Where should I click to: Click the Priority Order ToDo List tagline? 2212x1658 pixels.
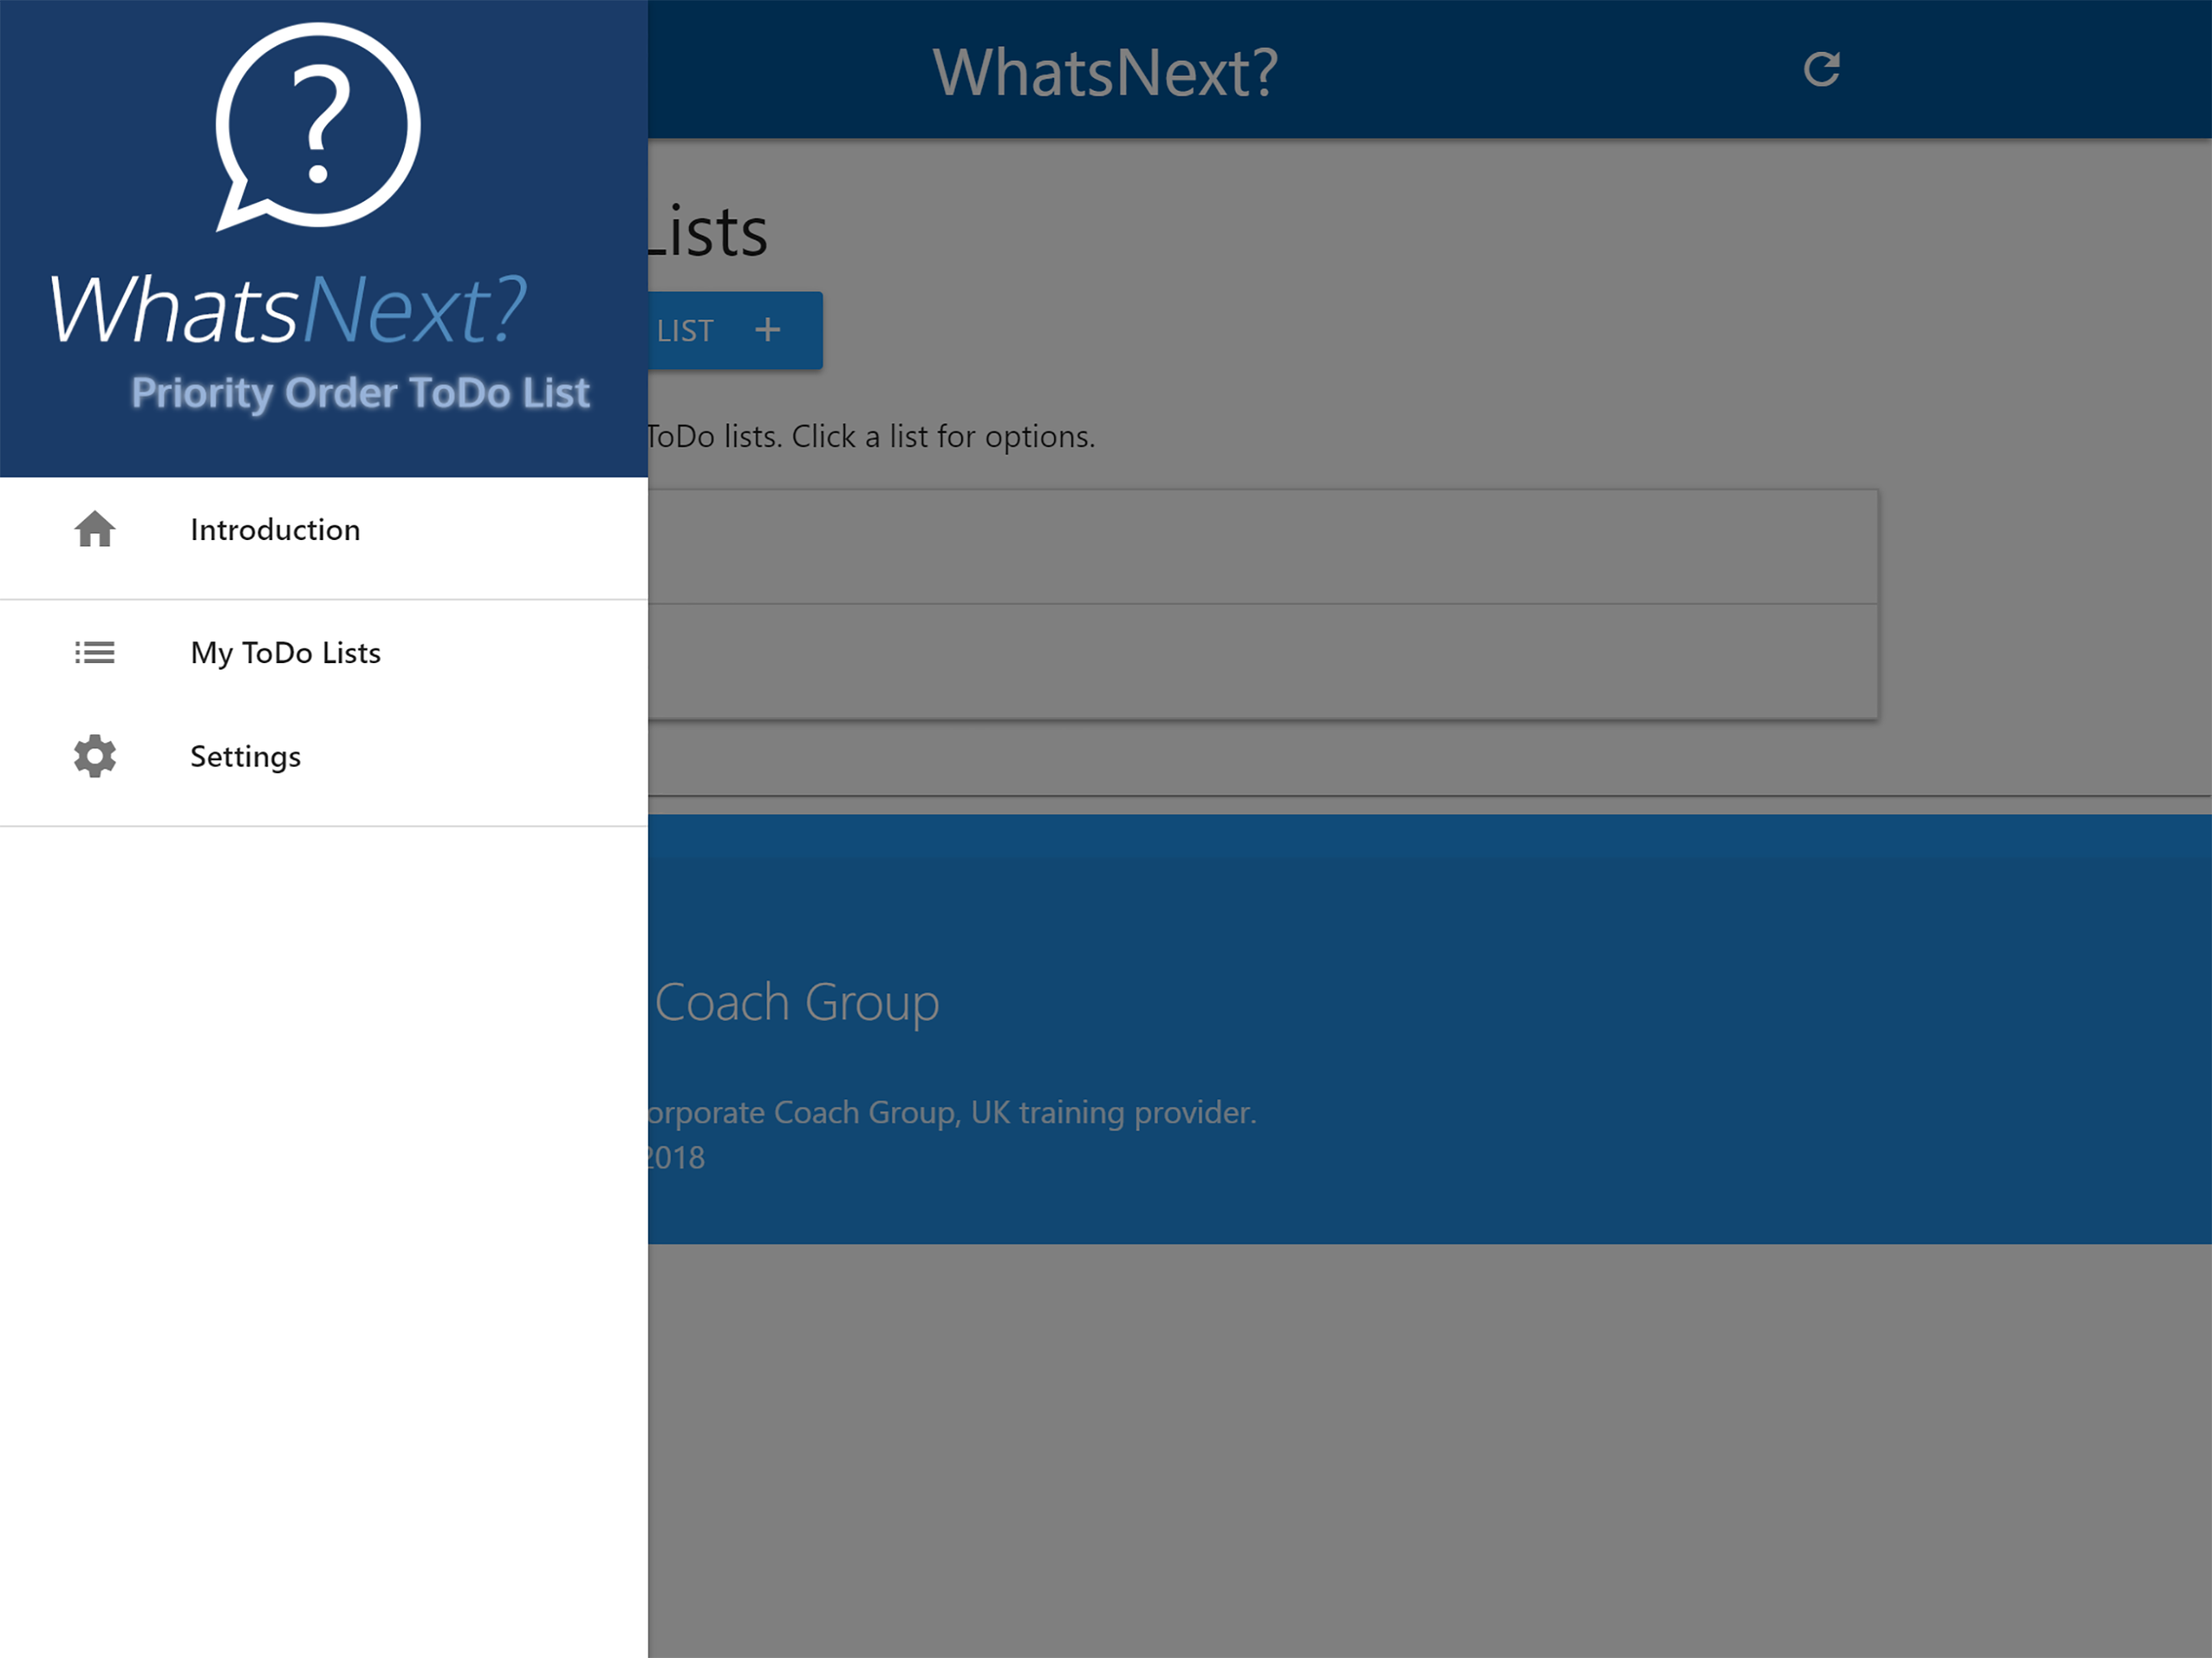360,393
